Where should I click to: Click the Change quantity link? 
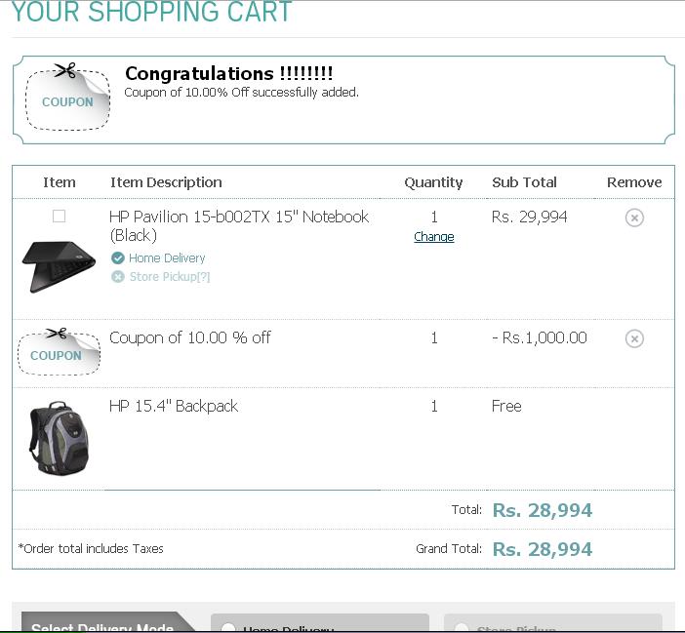(434, 237)
